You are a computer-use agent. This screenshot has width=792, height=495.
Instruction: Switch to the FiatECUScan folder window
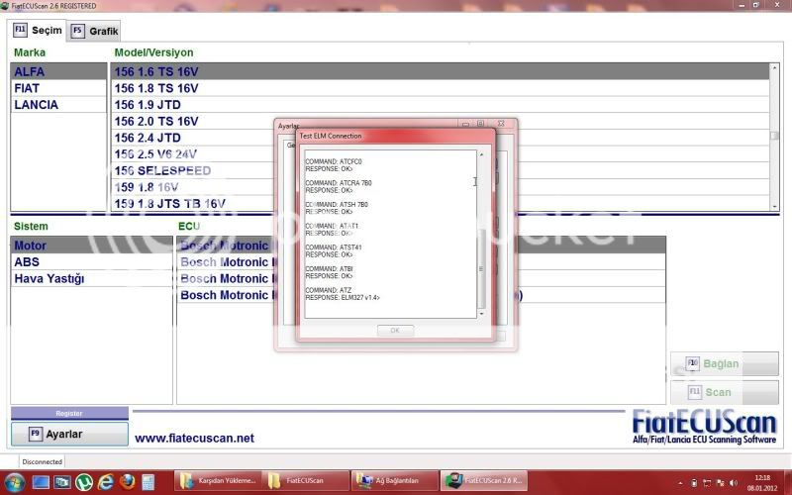tap(307, 481)
